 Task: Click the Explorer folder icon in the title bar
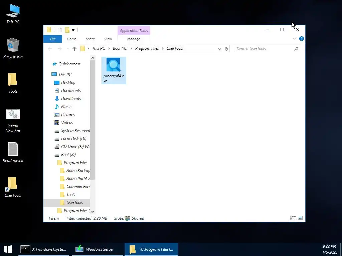pyautogui.click(x=49, y=30)
